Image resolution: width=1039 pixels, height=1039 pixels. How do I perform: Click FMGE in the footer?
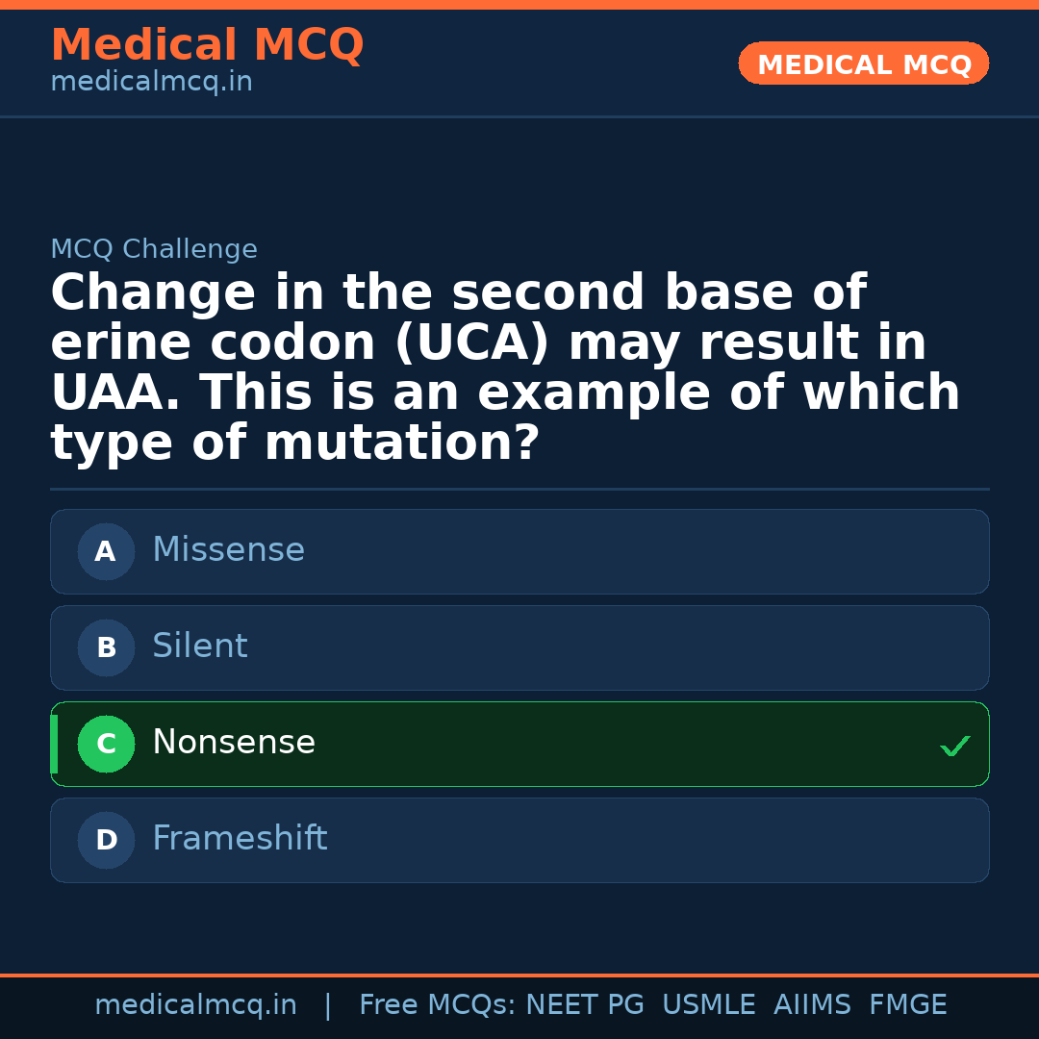pos(907,1005)
